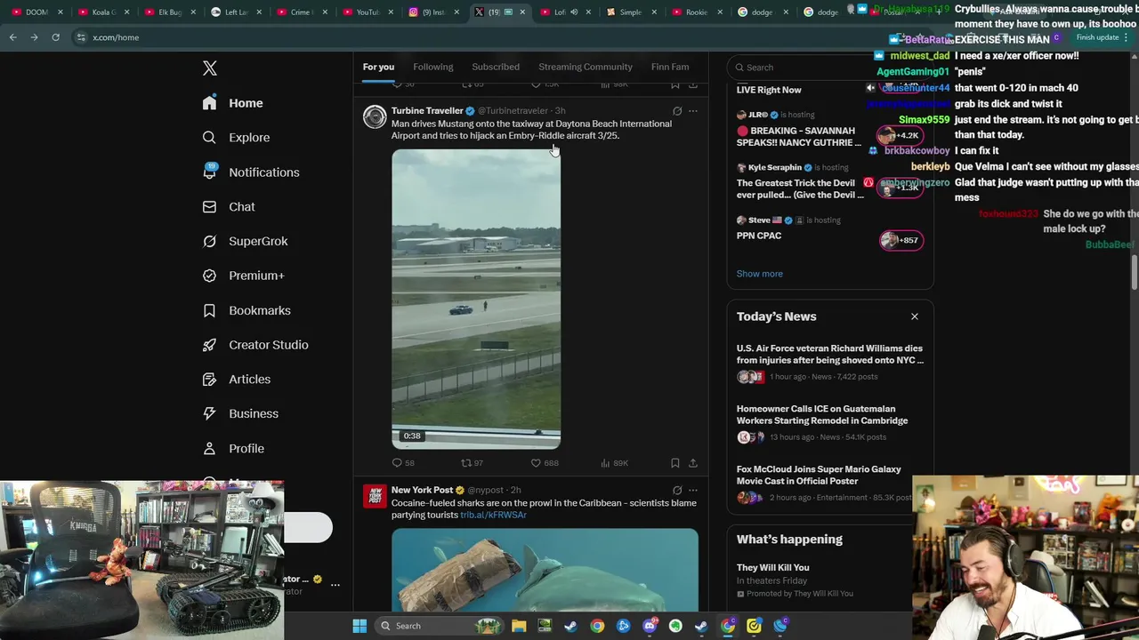Open the Windows Start menu
Viewport: 1139px width, 640px height.
359,626
